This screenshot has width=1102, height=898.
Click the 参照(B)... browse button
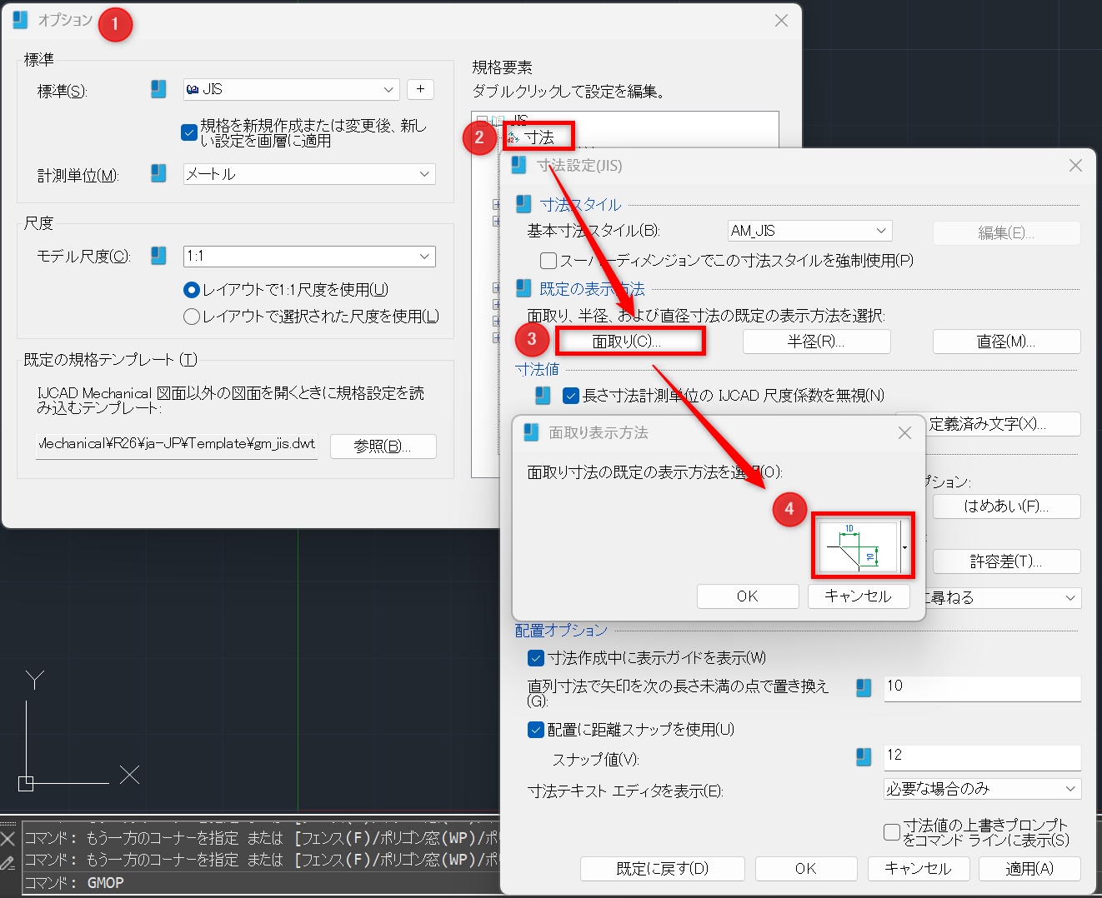(383, 447)
